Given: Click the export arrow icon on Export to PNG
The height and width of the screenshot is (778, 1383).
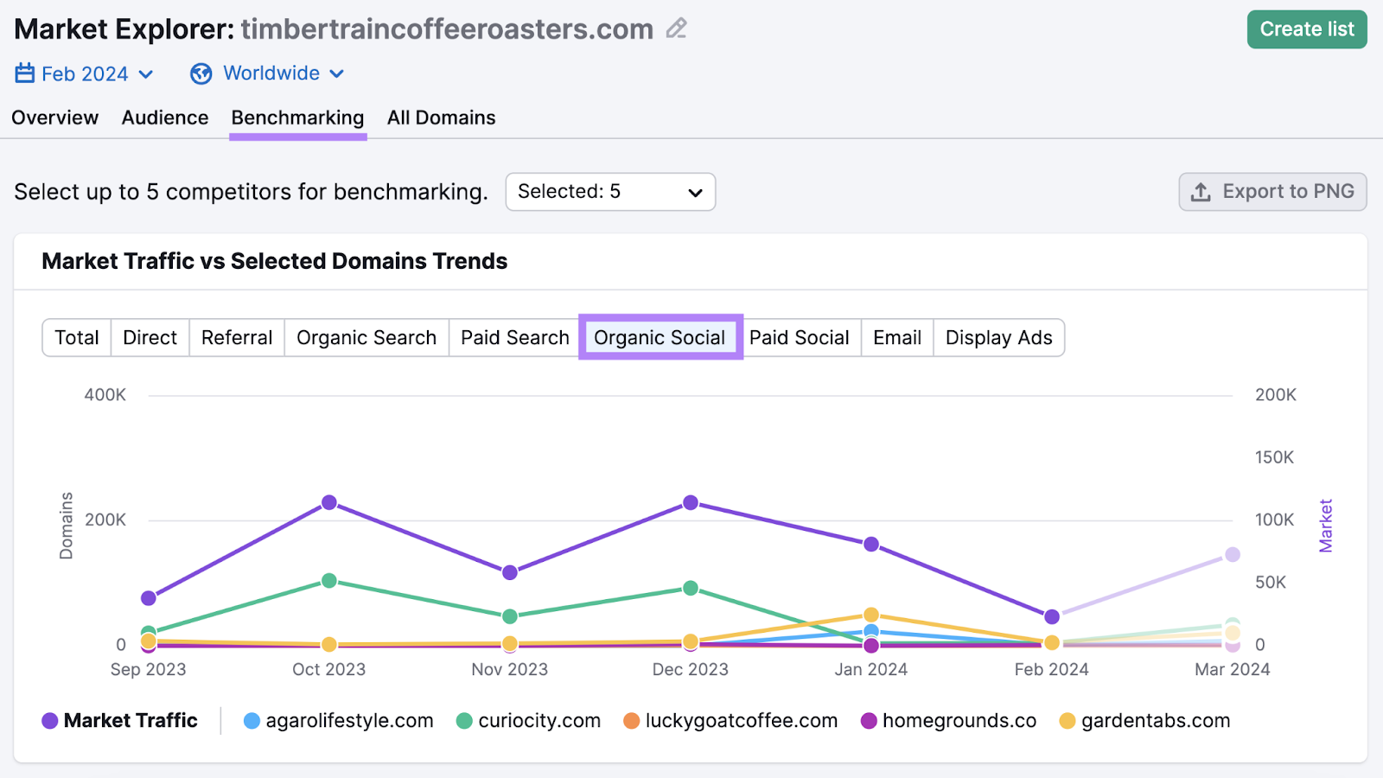Looking at the screenshot, I should pos(1201,192).
